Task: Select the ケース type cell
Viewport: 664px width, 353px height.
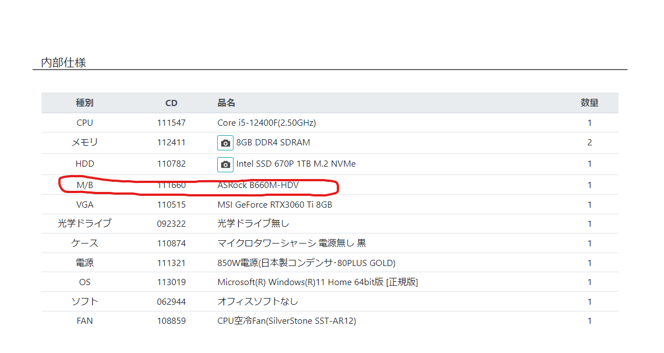Action: click(x=85, y=244)
